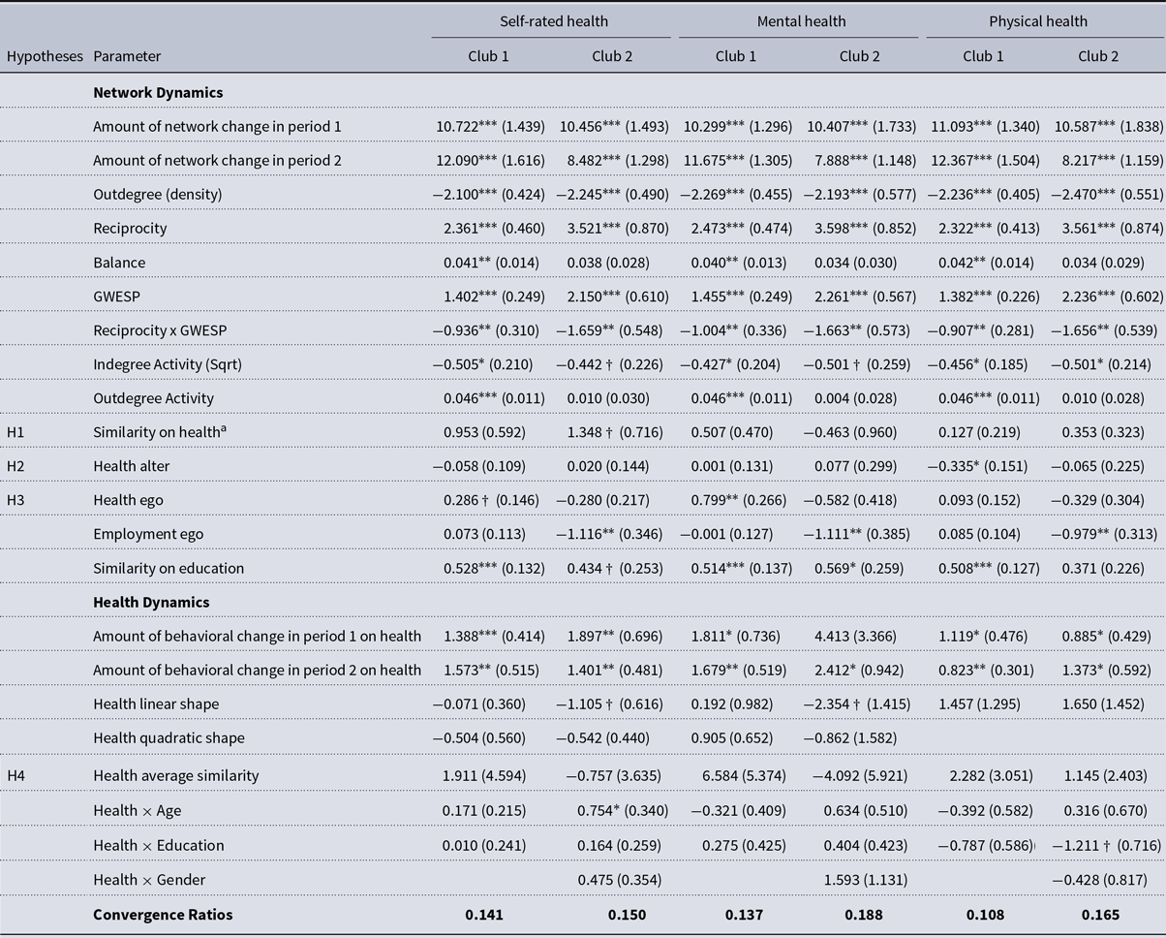The height and width of the screenshot is (938, 1166).
Task: Click the "Health × Gender" row label
Action: pyautogui.click(x=149, y=880)
